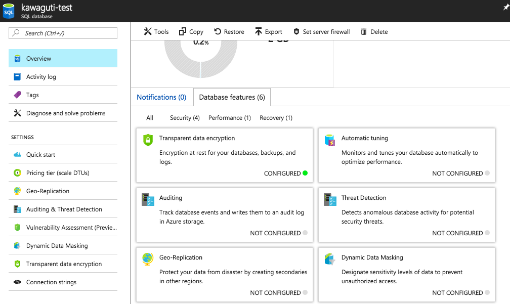
Task: Click the Geo-Replication card globe icon
Action: (148, 259)
